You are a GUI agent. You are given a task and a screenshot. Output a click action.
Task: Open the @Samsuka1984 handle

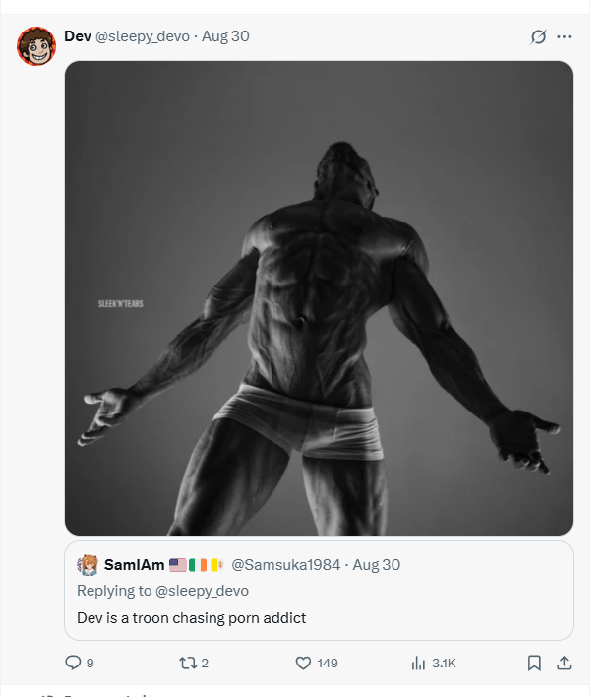[285, 564]
